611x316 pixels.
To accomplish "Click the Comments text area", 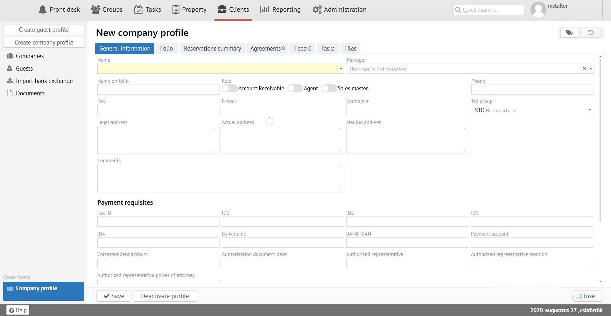I will pyautogui.click(x=221, y=178).
